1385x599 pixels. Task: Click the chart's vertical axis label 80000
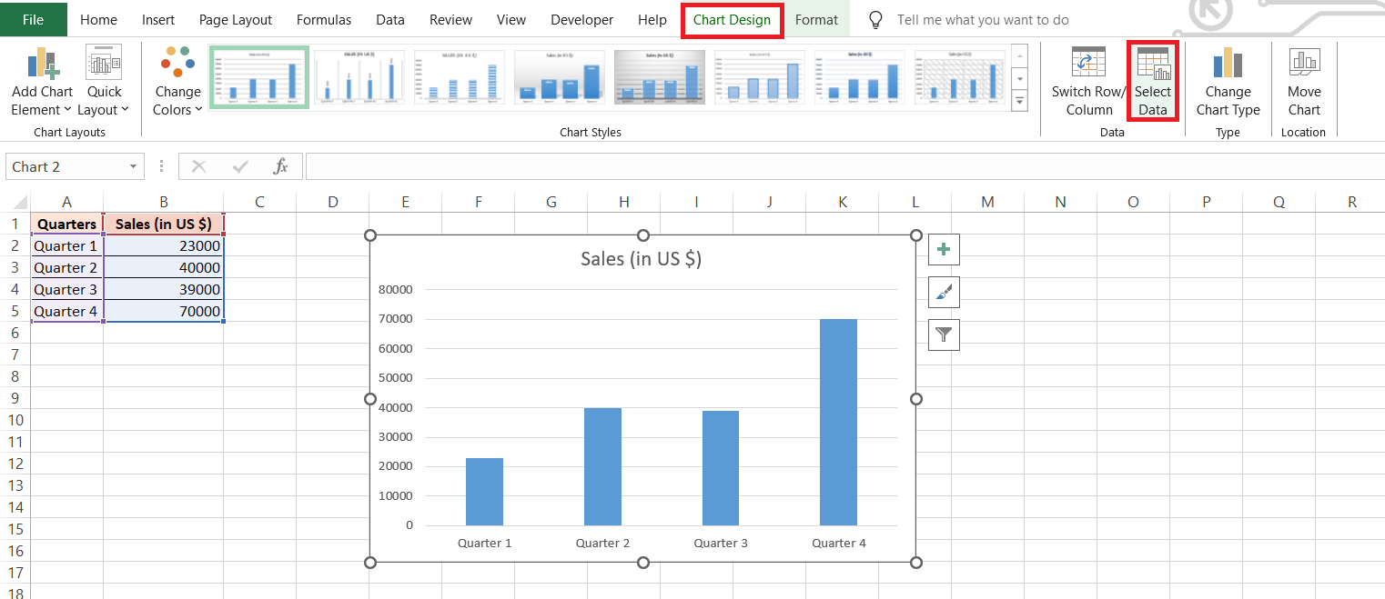tap(395, 290)
